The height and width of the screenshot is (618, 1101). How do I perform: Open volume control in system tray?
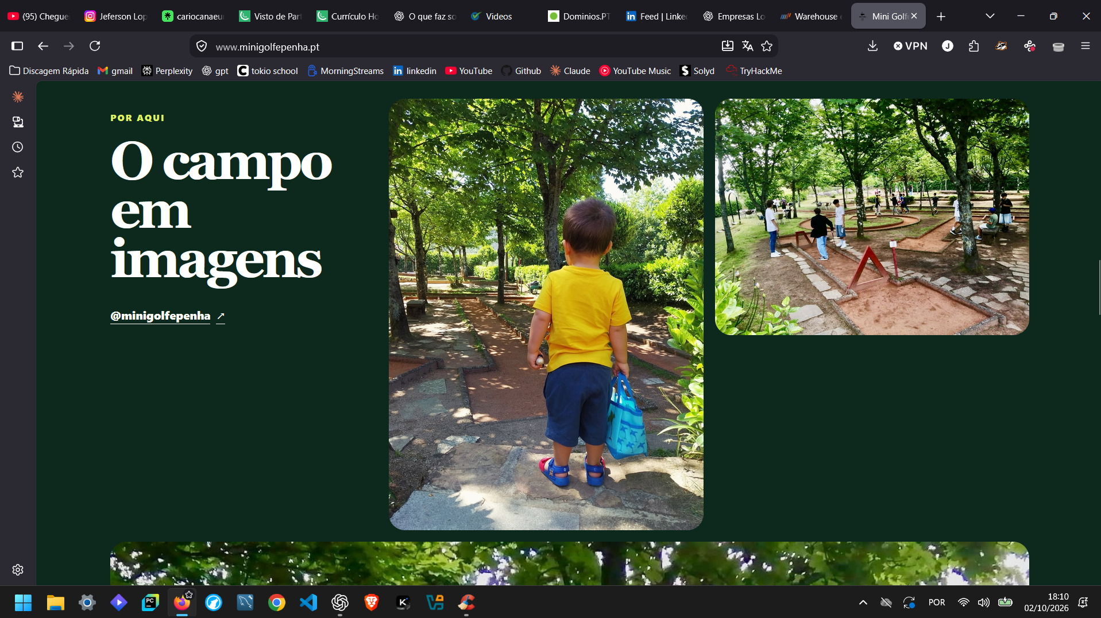[x=984, y=603]
